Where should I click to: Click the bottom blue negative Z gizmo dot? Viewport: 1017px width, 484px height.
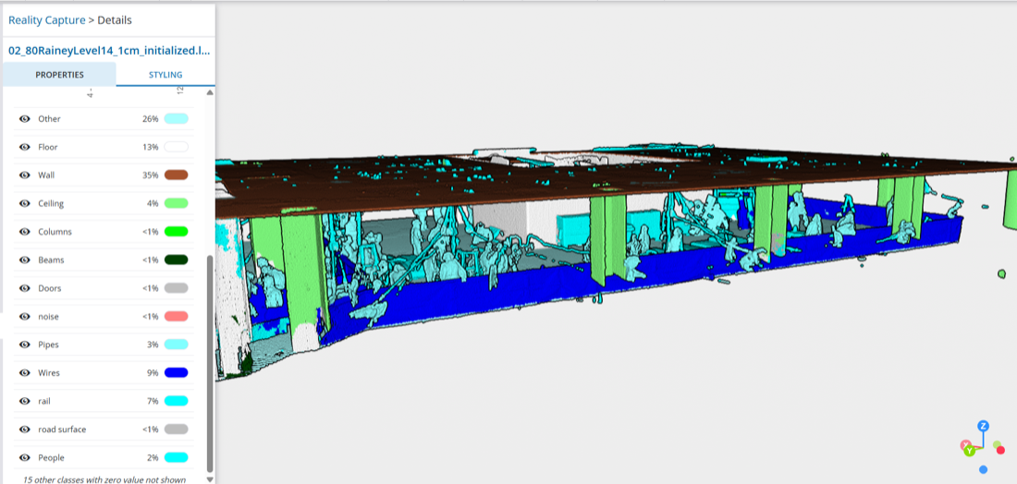pos(984,469)
